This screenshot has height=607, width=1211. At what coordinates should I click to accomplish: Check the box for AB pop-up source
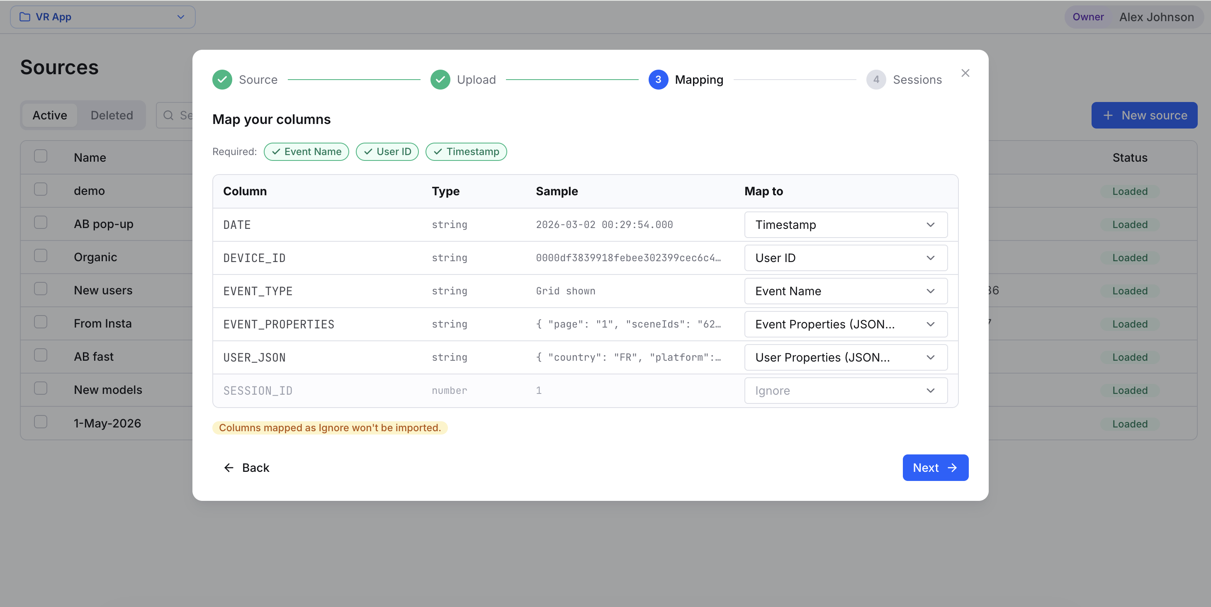click(x=40, y=222)
